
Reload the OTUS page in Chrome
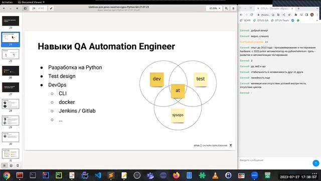coord(252,15)
